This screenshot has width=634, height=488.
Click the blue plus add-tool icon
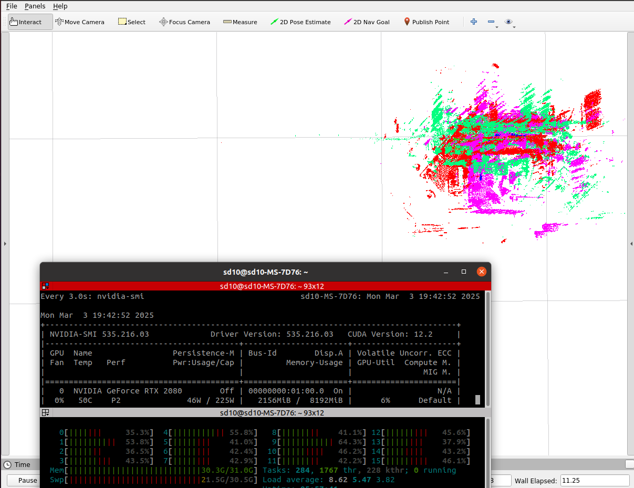tap(474, 22)
